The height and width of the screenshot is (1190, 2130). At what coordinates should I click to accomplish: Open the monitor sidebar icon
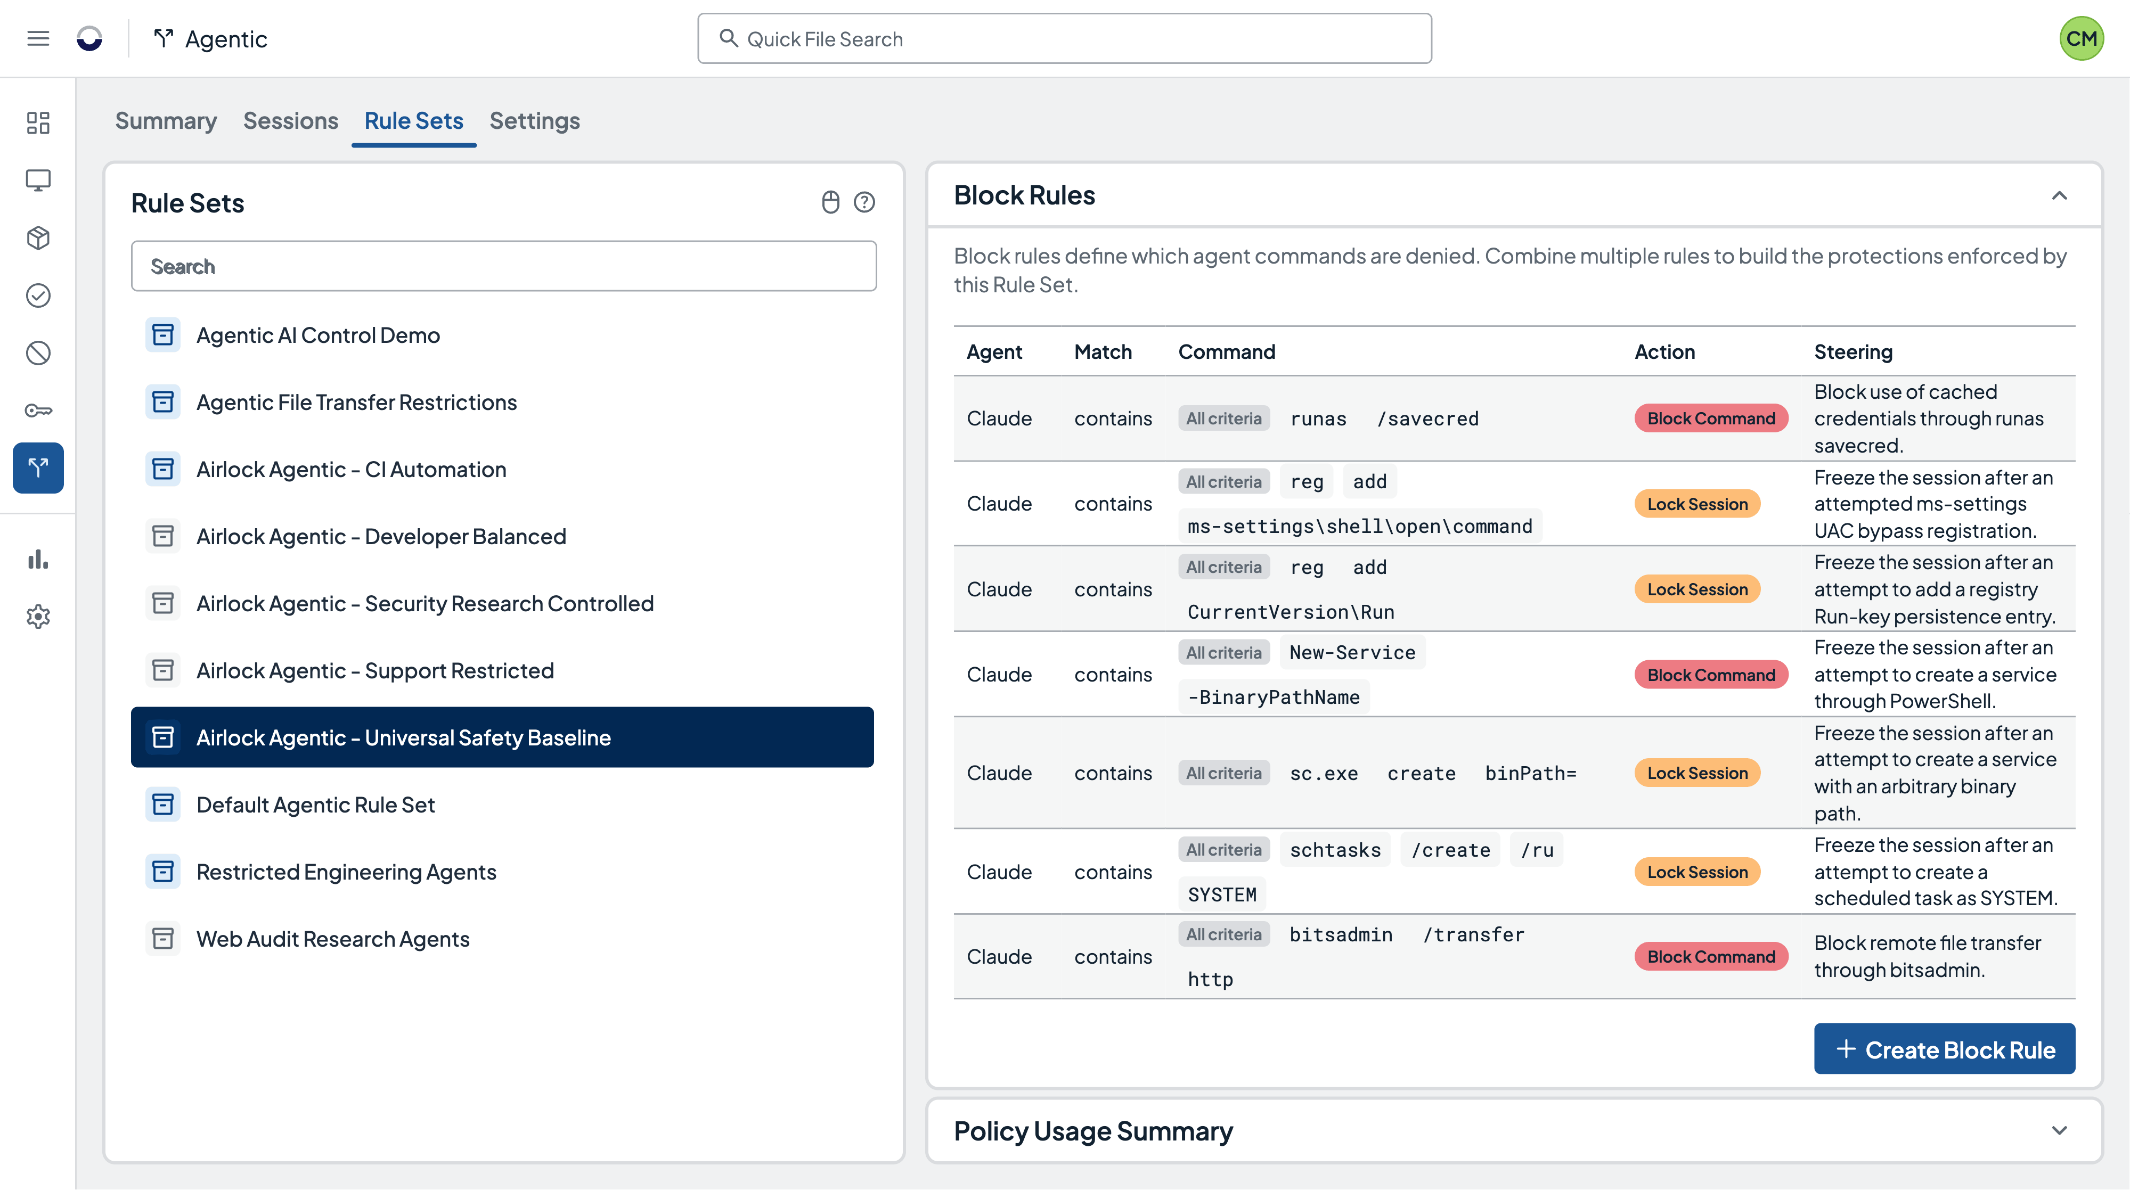click(38, 180)
